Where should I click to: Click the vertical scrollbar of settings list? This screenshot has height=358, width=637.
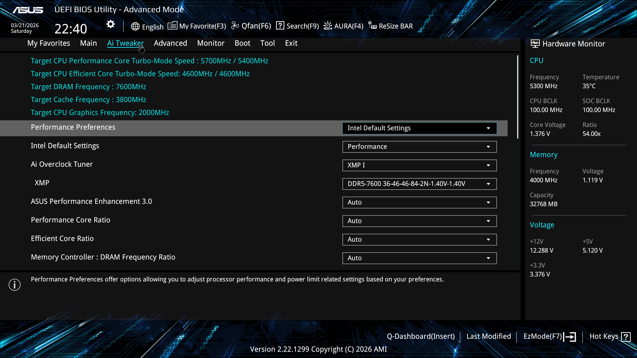(517, 97)
